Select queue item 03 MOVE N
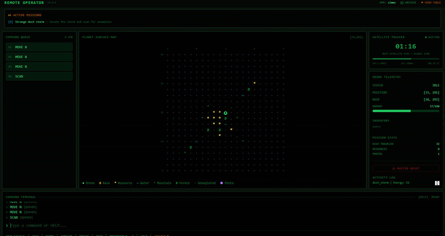445x236 pixels. click(x=39, y=67)
